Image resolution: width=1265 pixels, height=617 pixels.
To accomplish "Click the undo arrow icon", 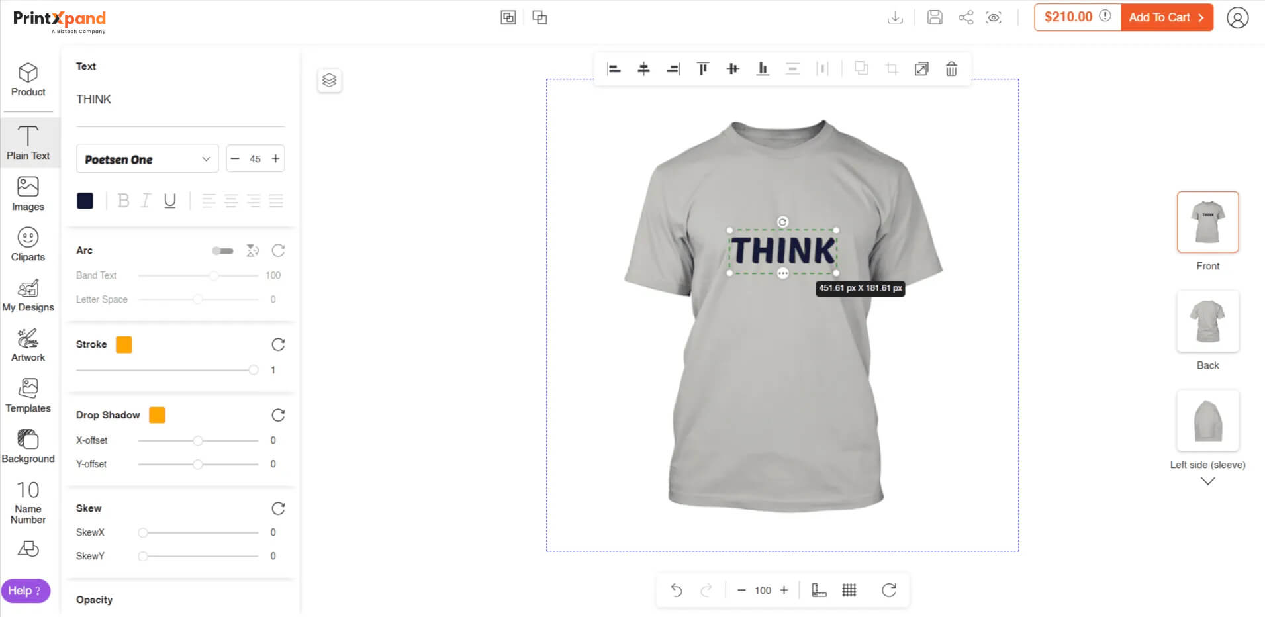I will point(676,590).
